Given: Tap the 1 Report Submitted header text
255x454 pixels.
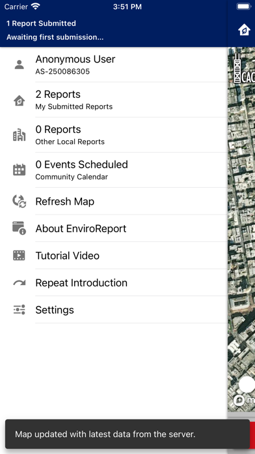Looking at the screenshot, I should click(41, 23).
